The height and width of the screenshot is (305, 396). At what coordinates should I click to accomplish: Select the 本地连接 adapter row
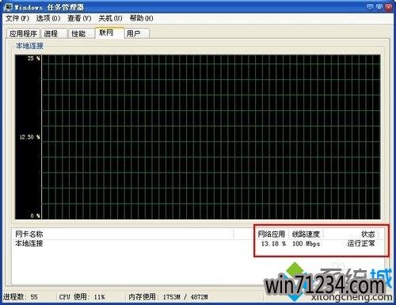[x=196, y=243]
